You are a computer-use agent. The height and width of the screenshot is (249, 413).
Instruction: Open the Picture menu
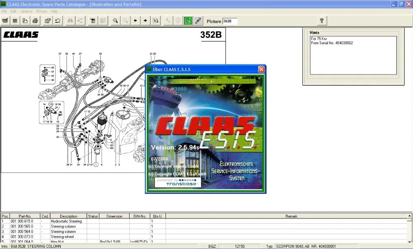[x=41, y=11]
